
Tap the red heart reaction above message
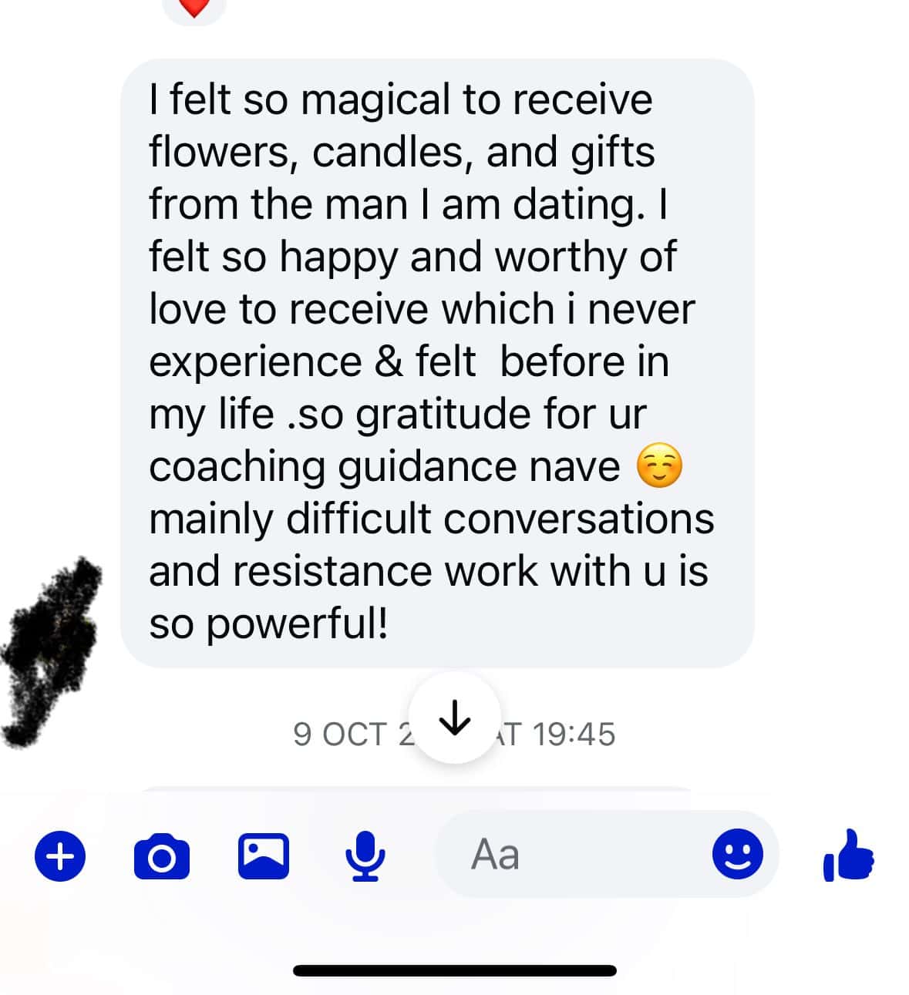click(x=194, y=8)
